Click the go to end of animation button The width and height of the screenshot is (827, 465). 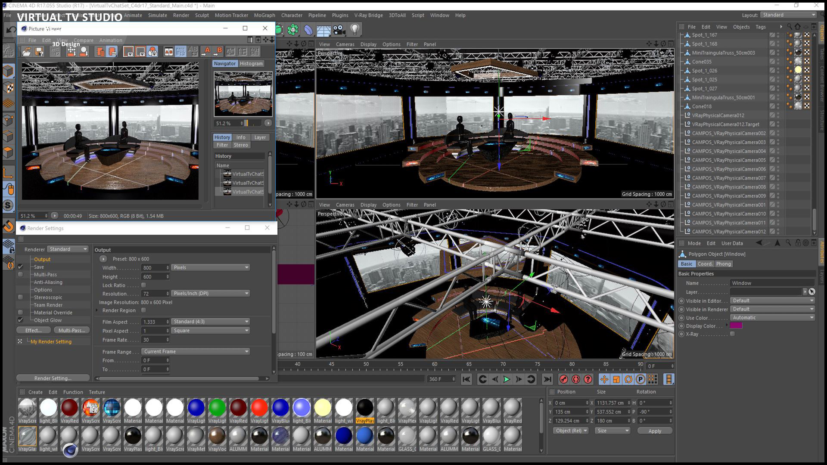(x=547, y=379)
